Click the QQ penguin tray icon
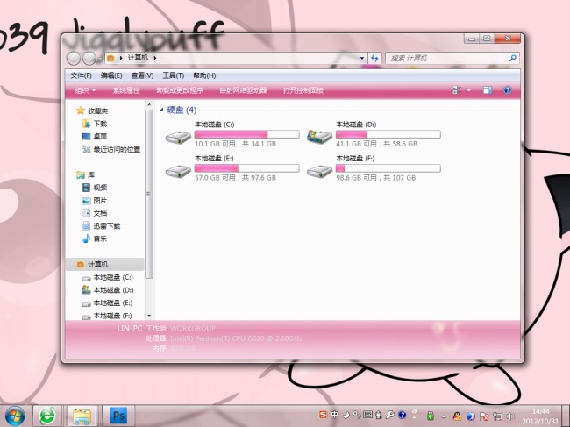The image size is (570, 427). pyautogui.click(x=457, y=416)
